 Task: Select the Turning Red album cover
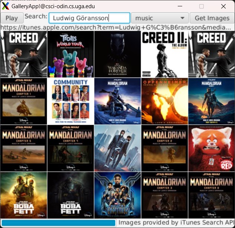212,148
